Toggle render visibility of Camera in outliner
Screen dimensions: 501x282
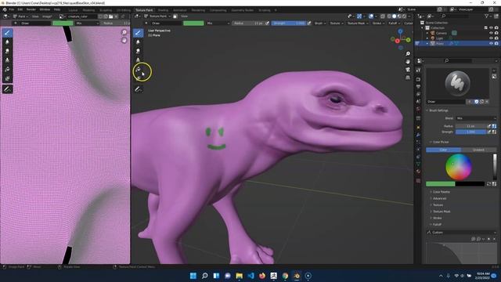496,33
